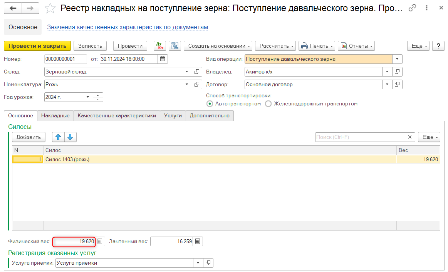Open Значения качественных характеристик по документам link
This screenshot has width=448, height=272.
click(128, 27)
